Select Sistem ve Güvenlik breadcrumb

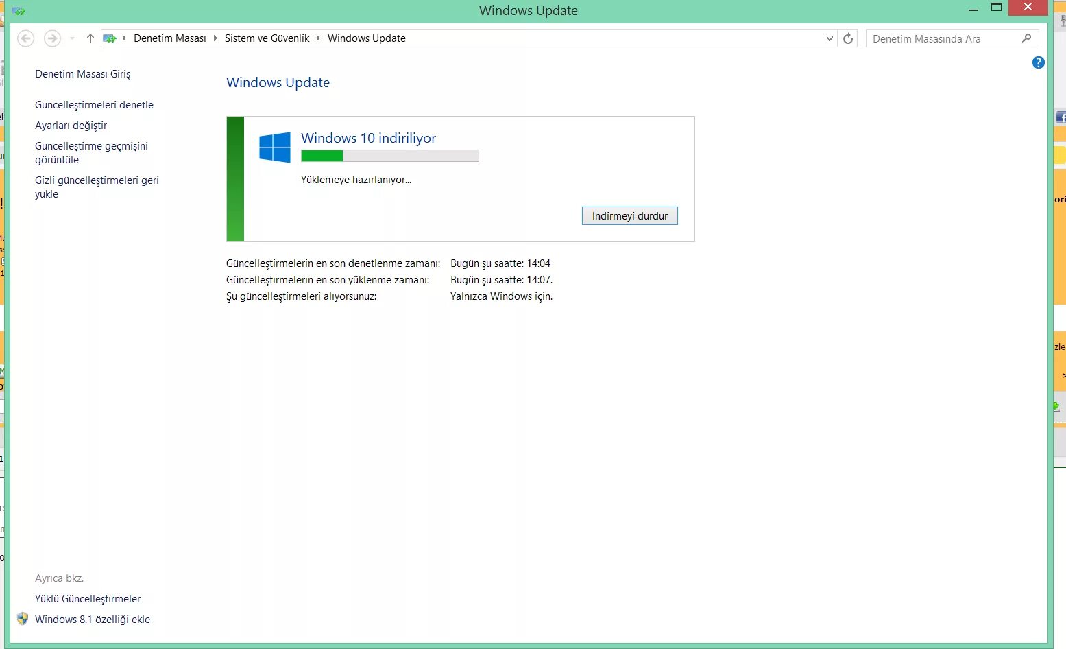267,38
